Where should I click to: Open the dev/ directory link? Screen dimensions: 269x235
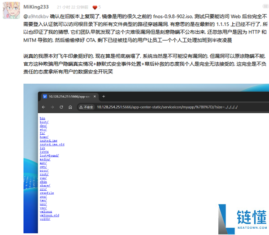43,126
